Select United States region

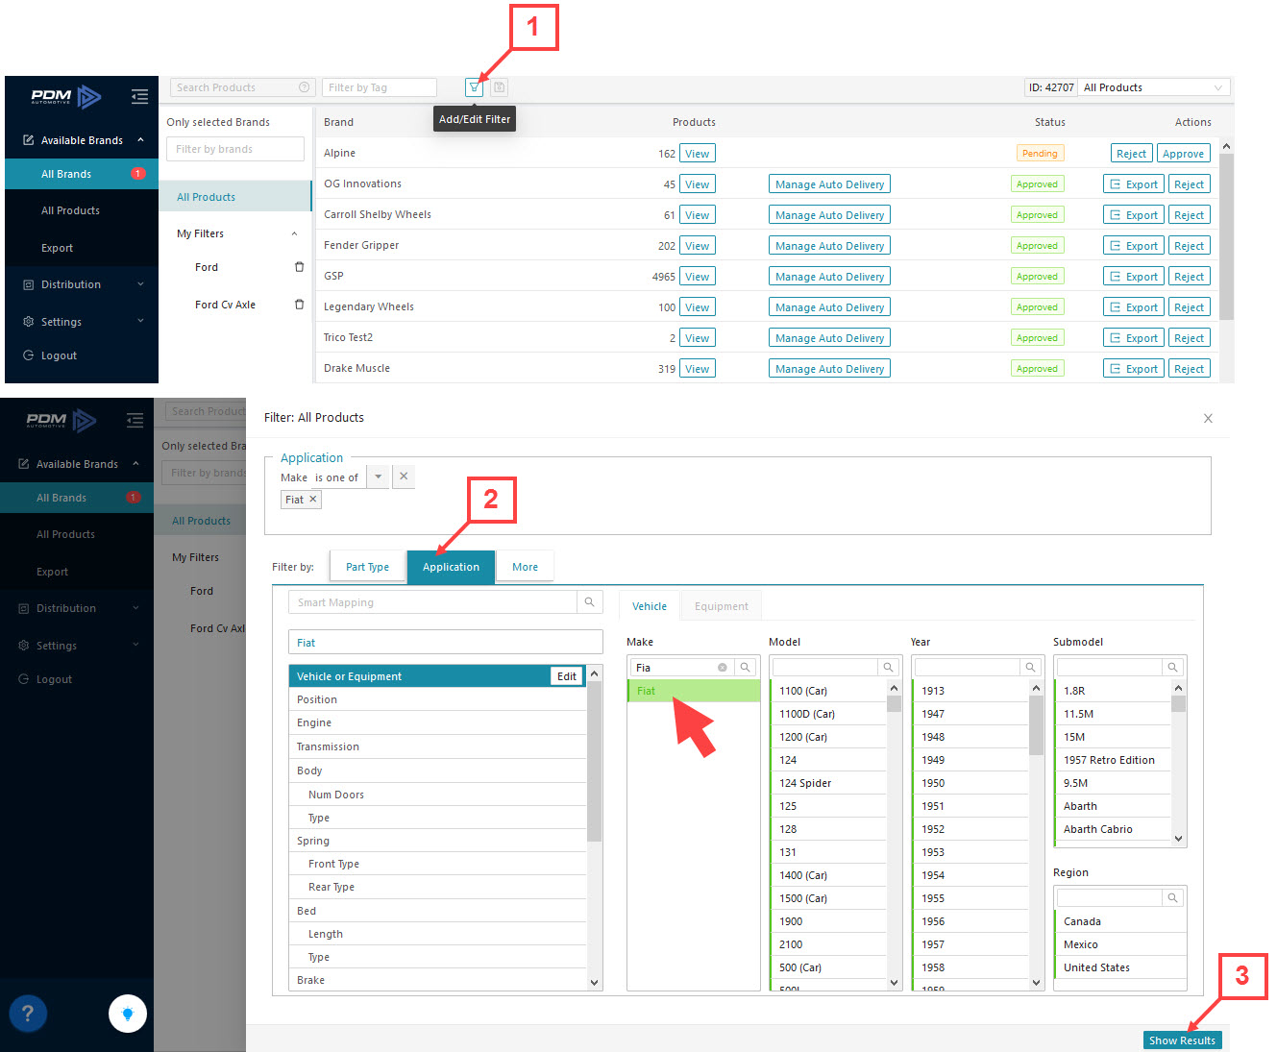click(1120, 967)
